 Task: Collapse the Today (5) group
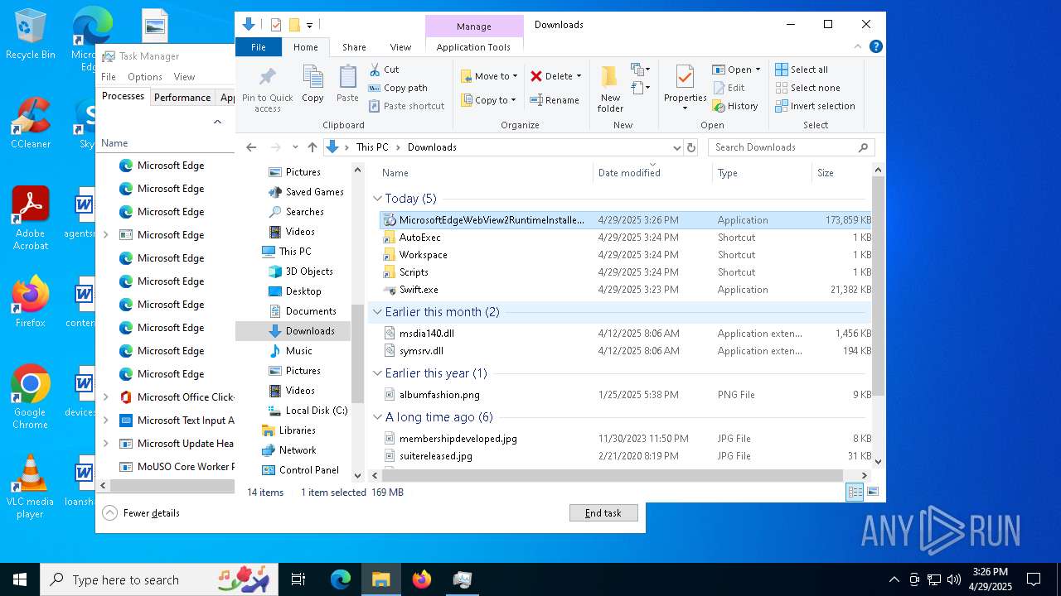coord(378,199)
